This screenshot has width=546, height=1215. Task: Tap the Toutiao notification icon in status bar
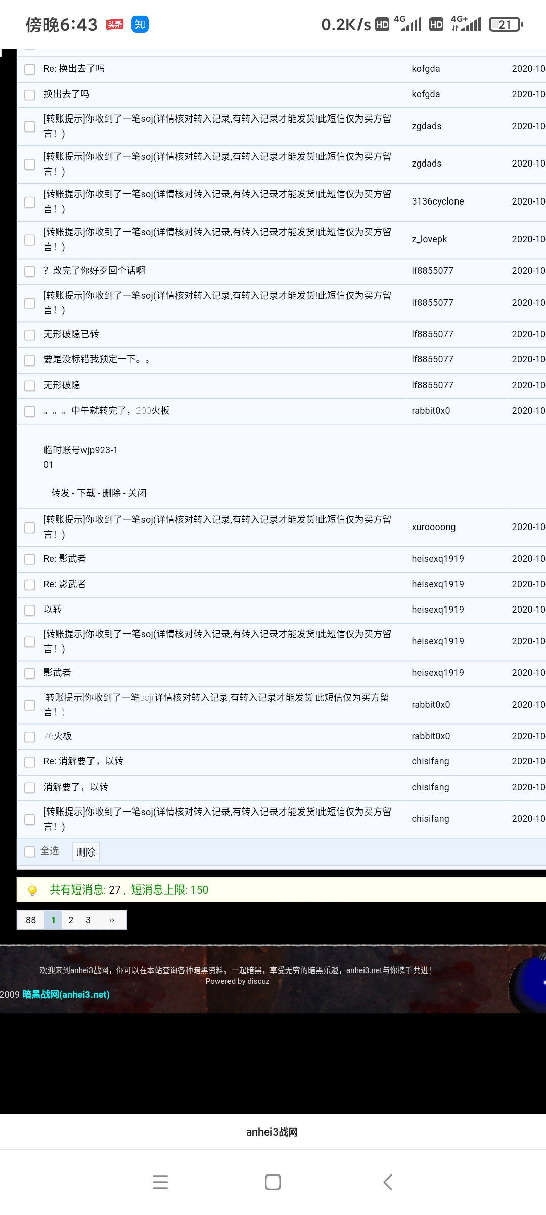115,24
